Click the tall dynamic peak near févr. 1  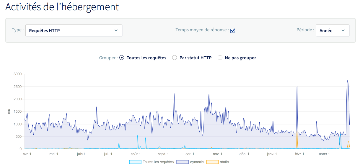point(297,87)
